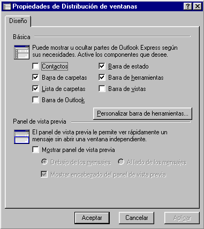The image size is (204, 229).
Task: Uncheck Barra de estado
Action: [102, 66]
